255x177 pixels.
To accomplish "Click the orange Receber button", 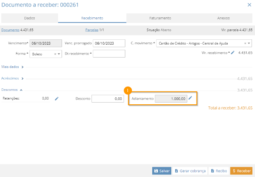I will tap(241, 171).
